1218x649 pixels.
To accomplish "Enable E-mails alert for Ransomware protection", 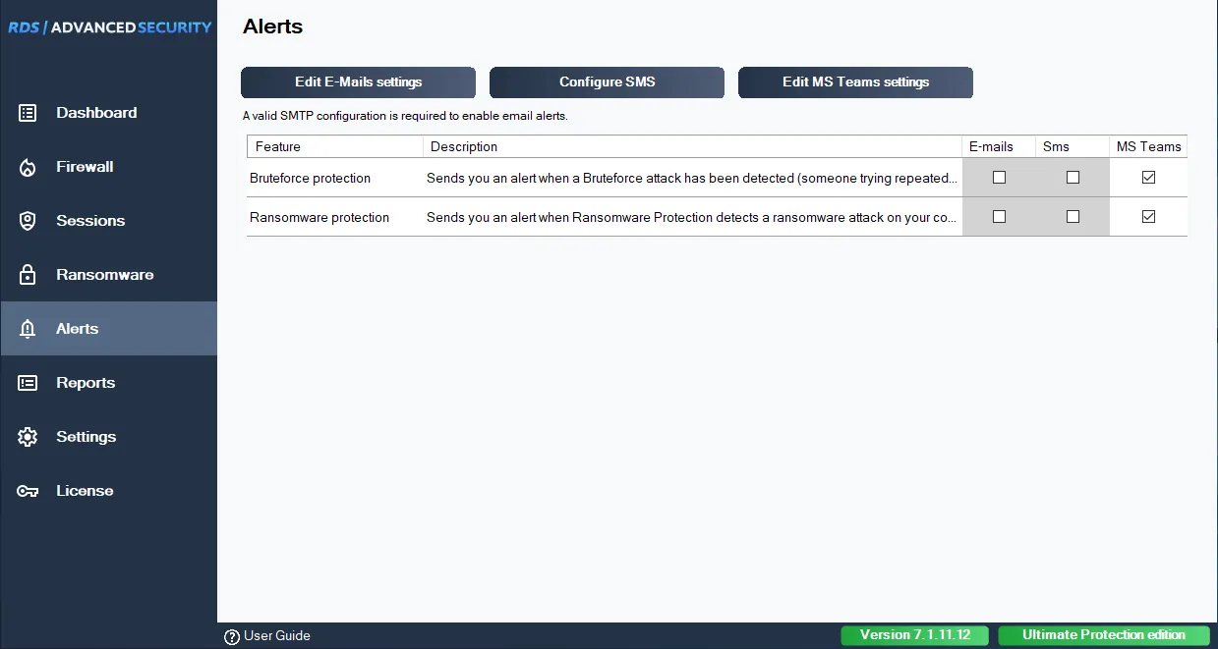I will (999, 217).
